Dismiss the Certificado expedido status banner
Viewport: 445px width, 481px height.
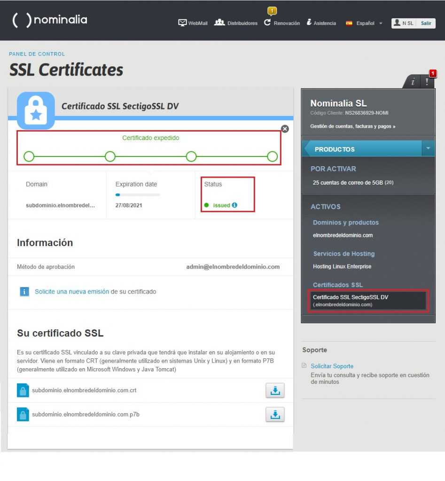[284, 129]
